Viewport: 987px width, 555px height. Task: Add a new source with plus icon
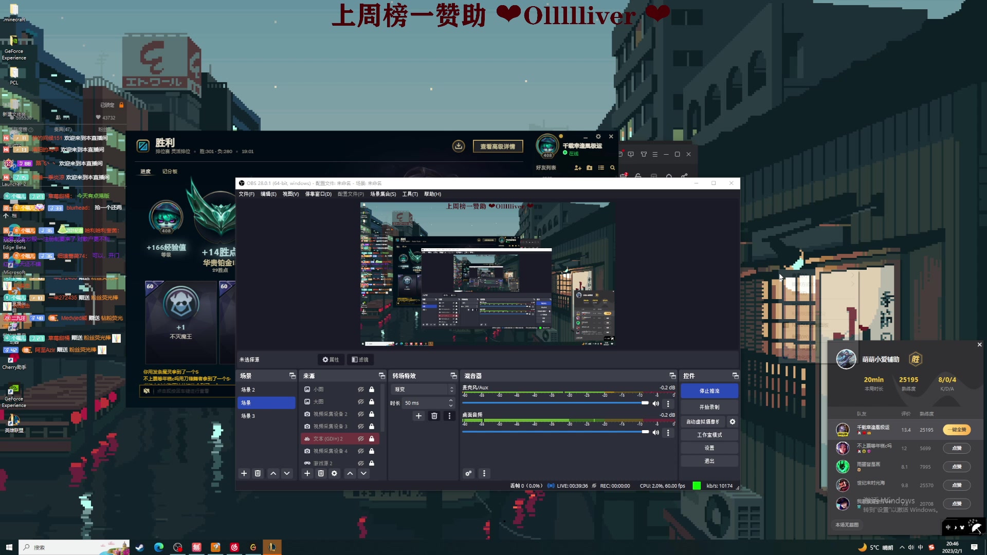(307, 473)
